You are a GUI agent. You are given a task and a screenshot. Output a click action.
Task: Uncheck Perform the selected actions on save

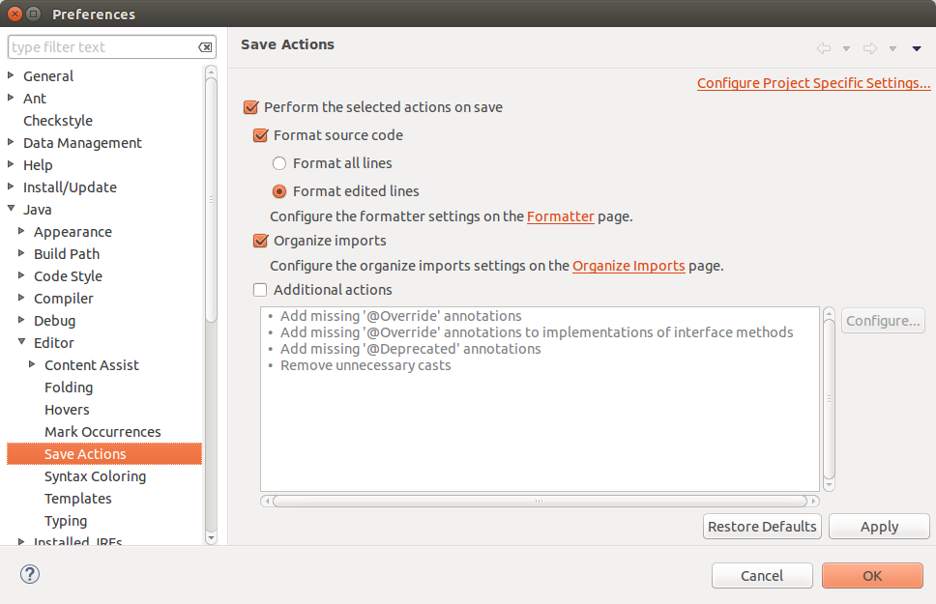click(x=251, y=107)
